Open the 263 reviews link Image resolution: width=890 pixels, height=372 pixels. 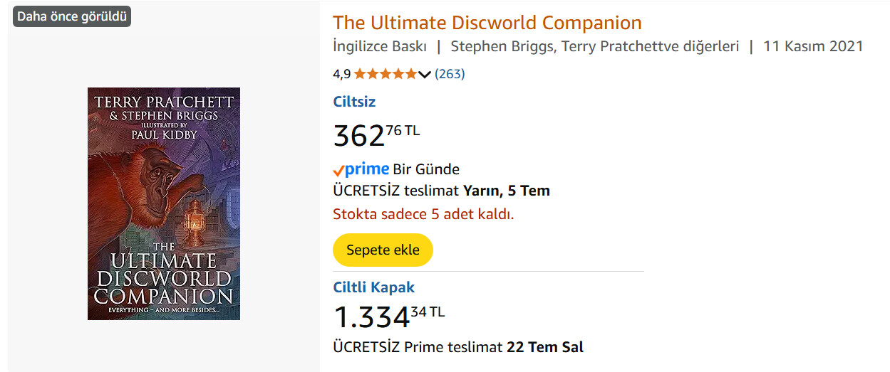[x=450, y=73]
